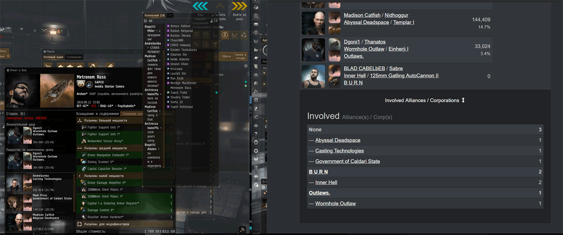
Task: Open the Thanatos ship link
Action: pyautogui.click(x=375, y=42)
